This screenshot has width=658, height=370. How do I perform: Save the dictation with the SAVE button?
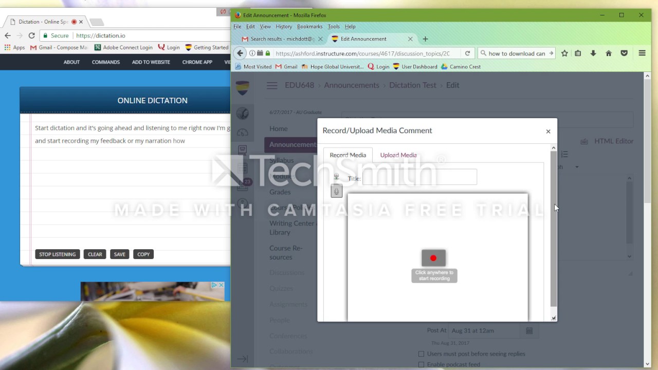120,254
